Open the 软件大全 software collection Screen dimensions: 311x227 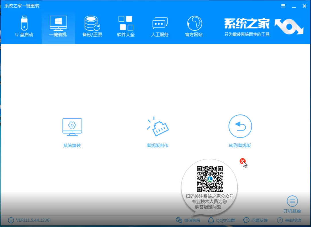[x=126, y=27]
